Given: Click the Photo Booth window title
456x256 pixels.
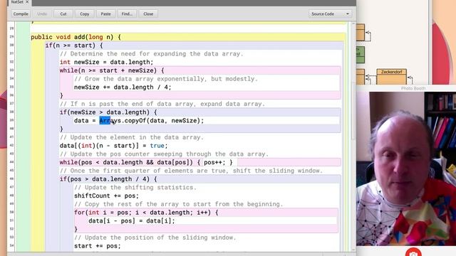Looking at the screenshot, I should point(413,88).
